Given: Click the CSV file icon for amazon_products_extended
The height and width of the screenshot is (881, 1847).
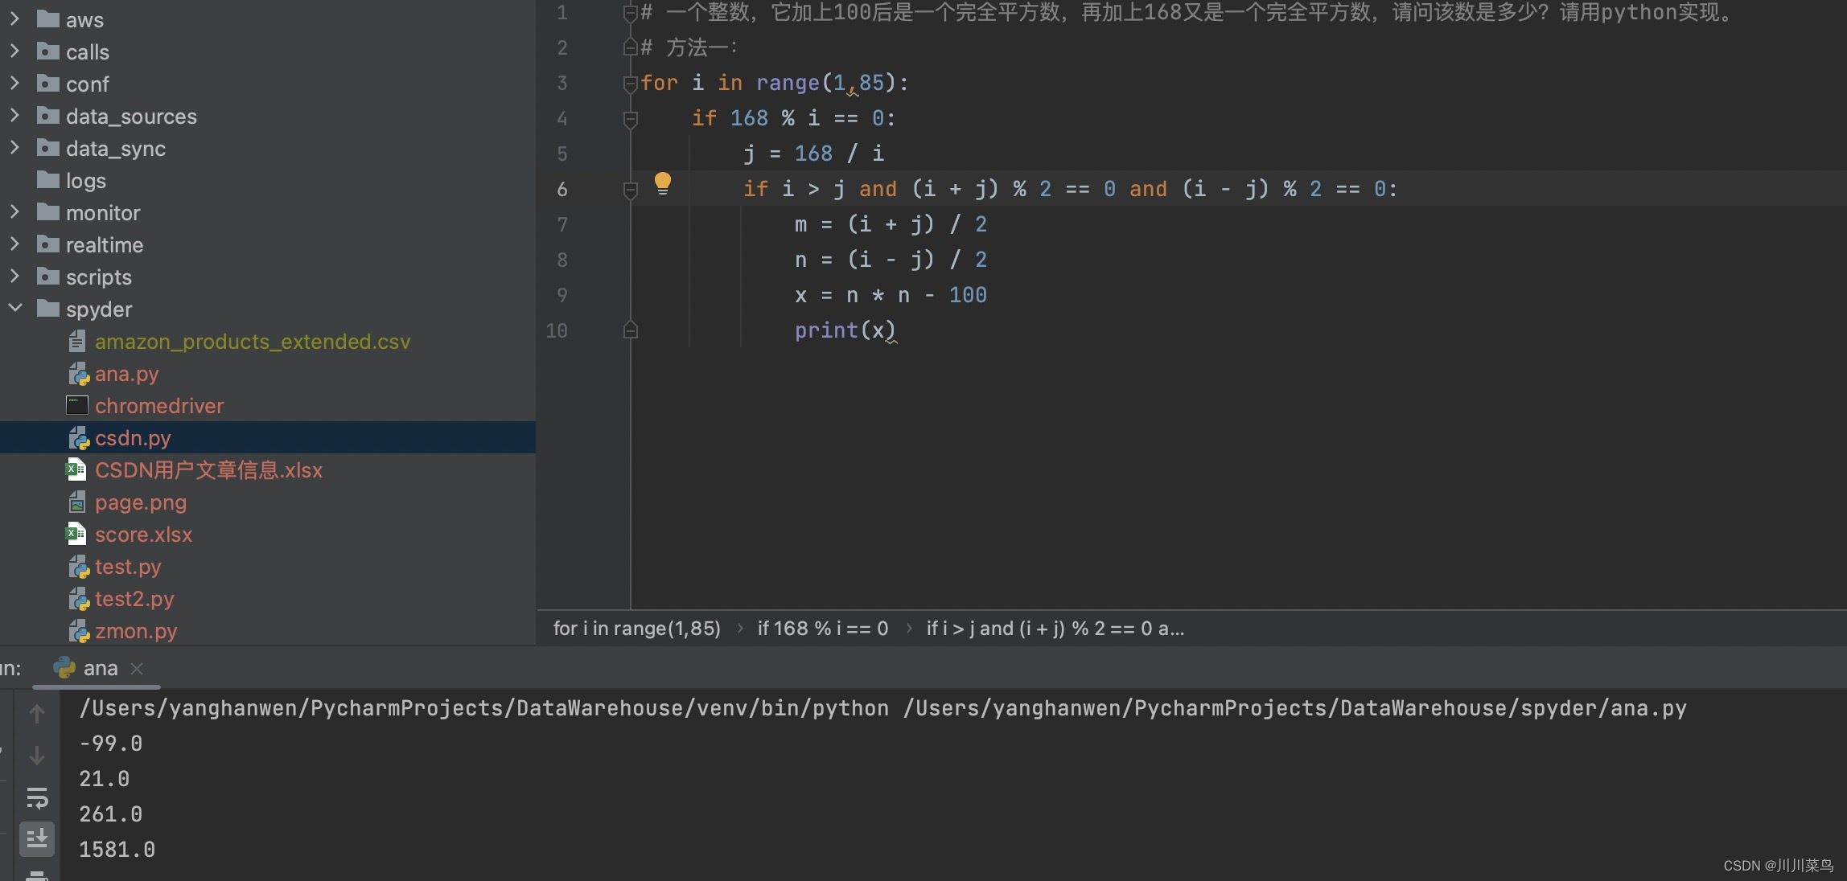Looking at the screenshot, I should click(x=77, y=341).
